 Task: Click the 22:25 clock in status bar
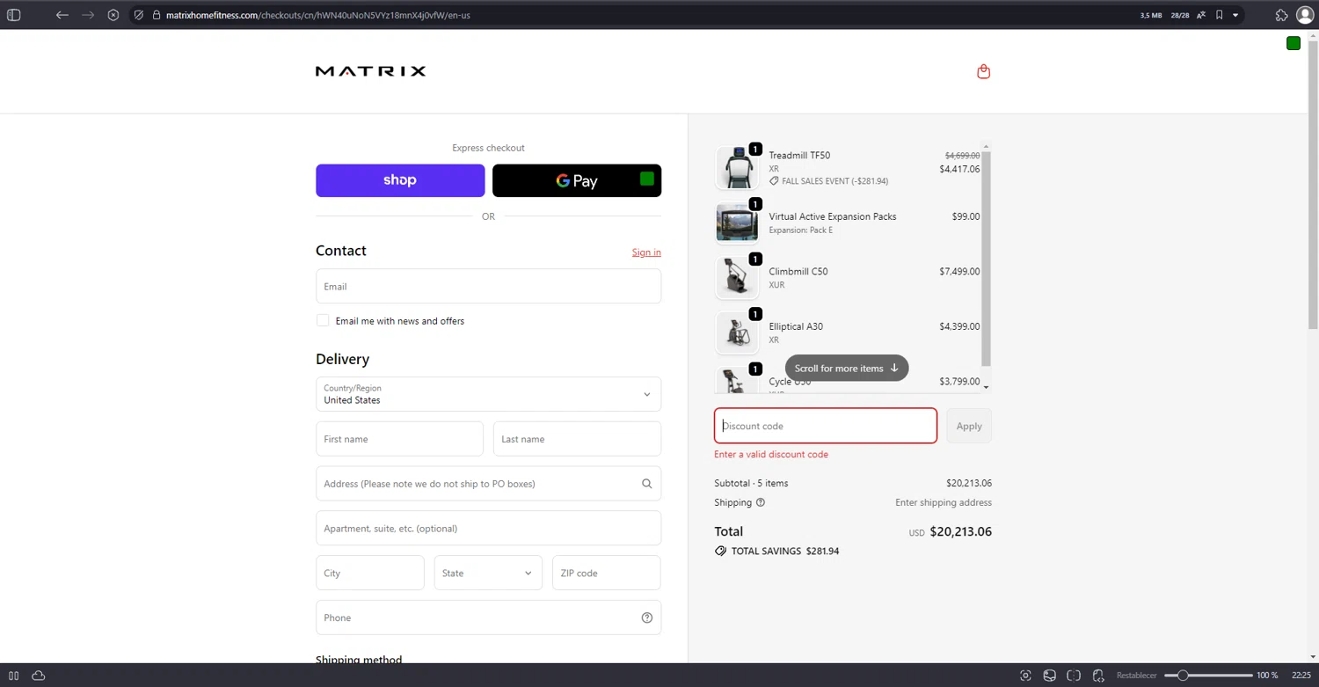pyautogui.click(x=1301, y=676)
